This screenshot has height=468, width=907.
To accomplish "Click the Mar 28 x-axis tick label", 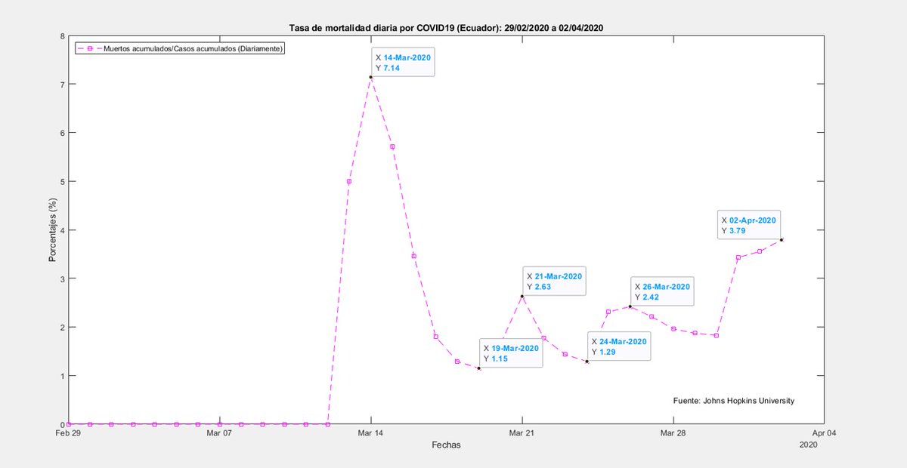I will click(x=673, y=433).
